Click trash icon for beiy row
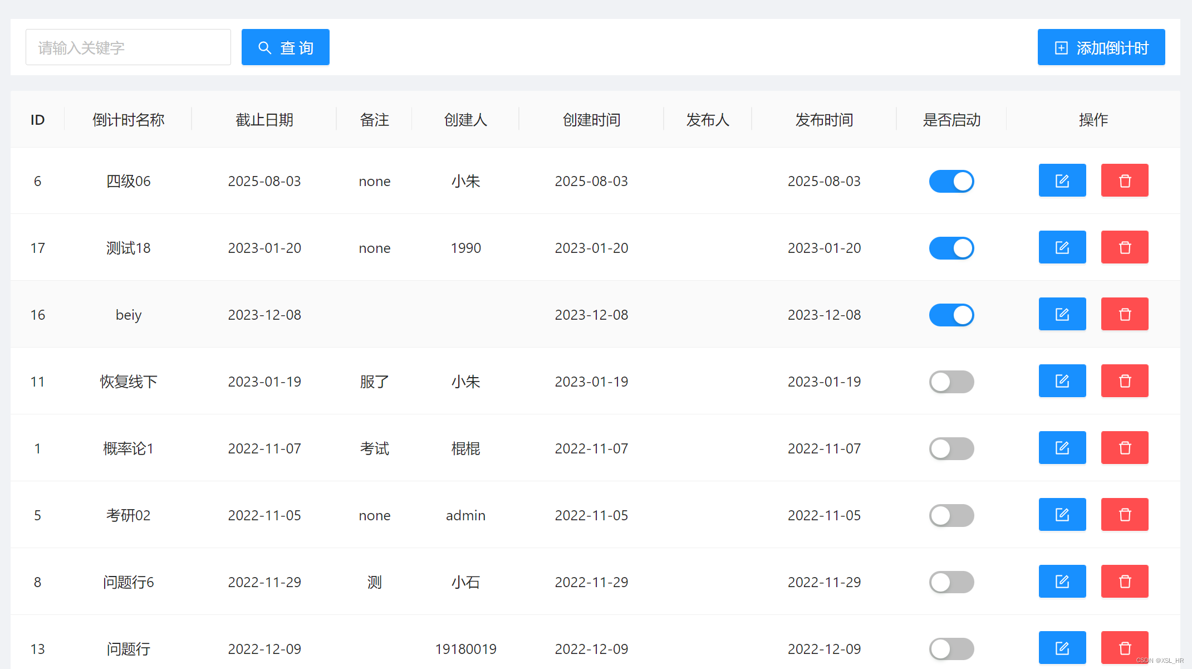The height and width of the screenshot is (669, 1192). point(1124,314)
